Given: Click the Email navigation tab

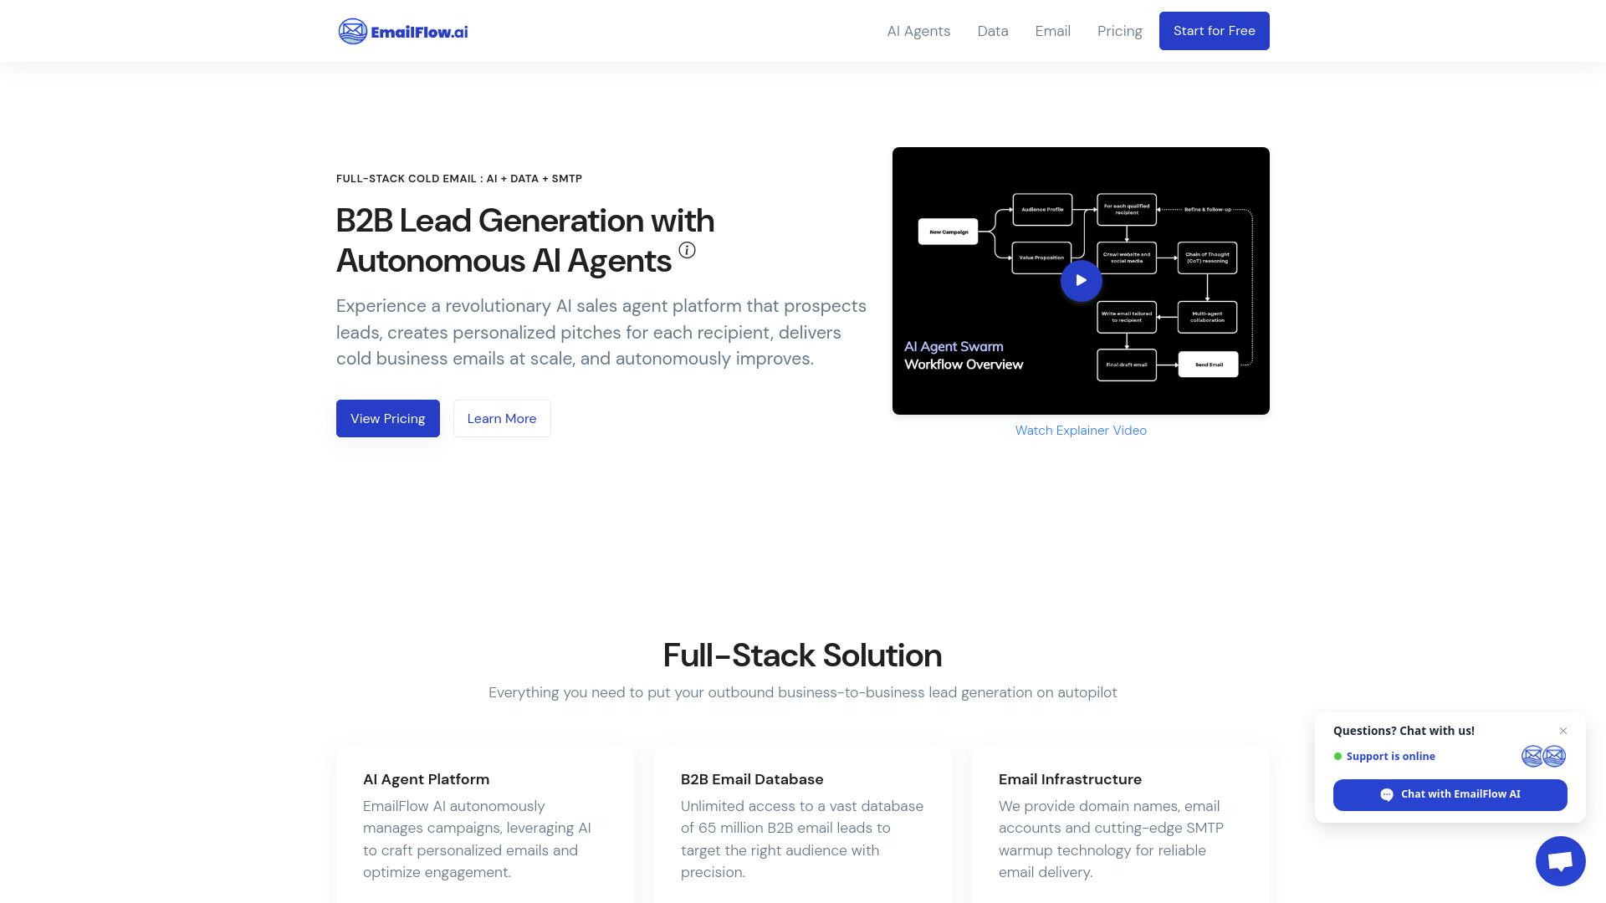Looking at the screenshot, I should (1052, 31).
